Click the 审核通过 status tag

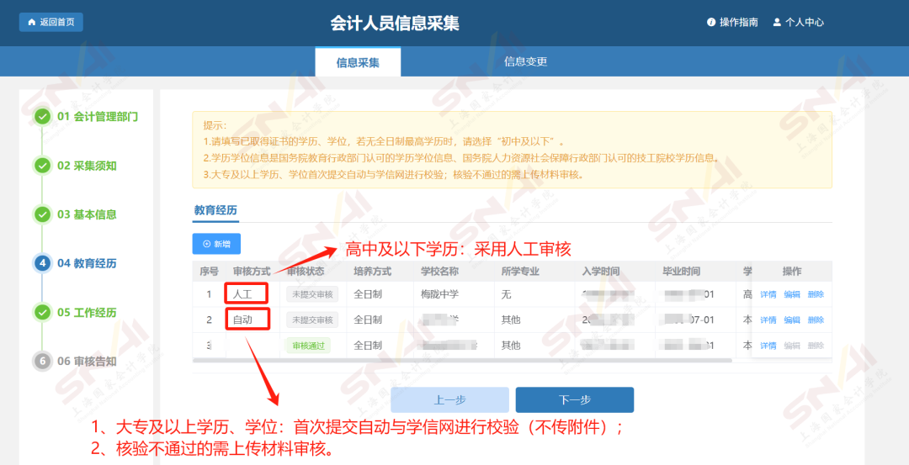point(308,346)
